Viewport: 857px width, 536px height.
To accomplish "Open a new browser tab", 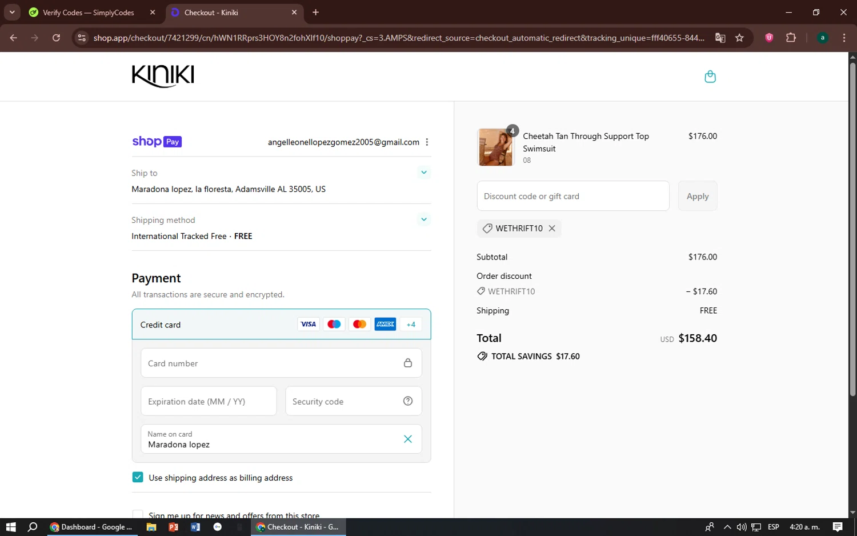I will click(x=316, y=12).
